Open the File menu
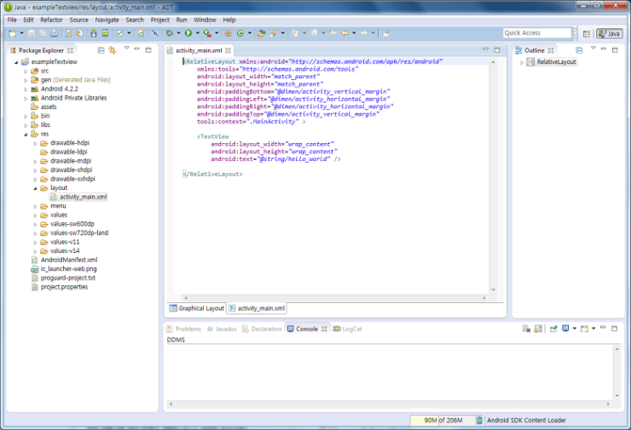Viewport: 631px width, 430px height. tap(12, 20)
